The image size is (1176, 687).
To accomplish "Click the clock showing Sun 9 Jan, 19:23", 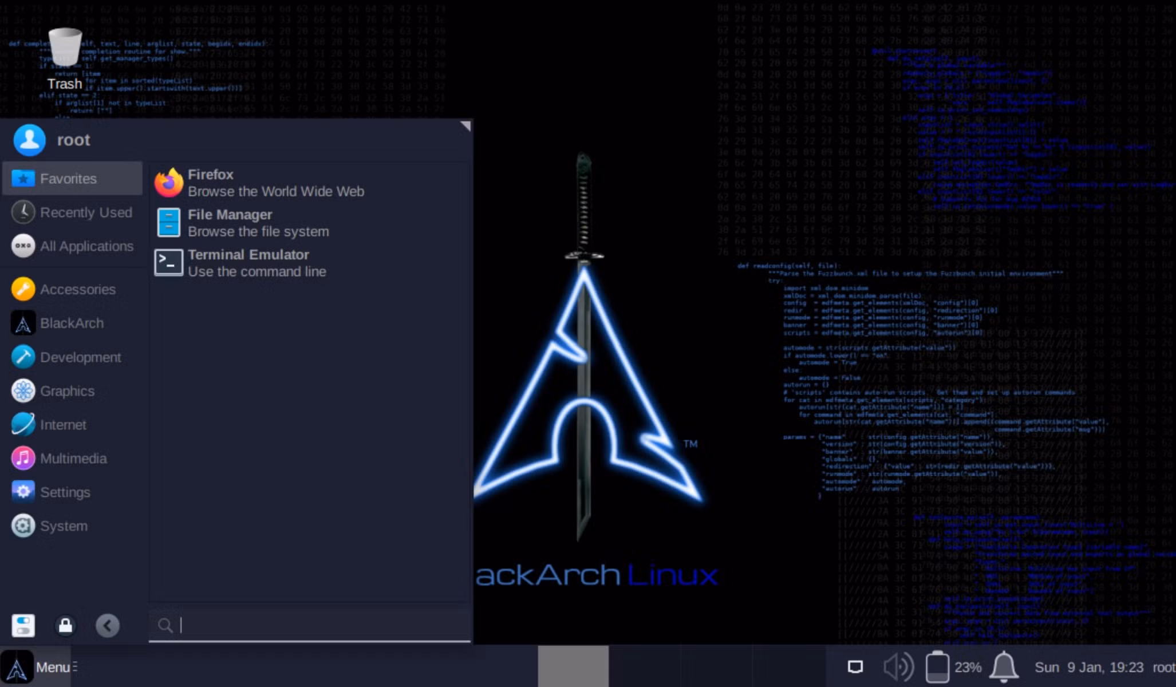I will pyautogui.click(x=1088, y=668).
